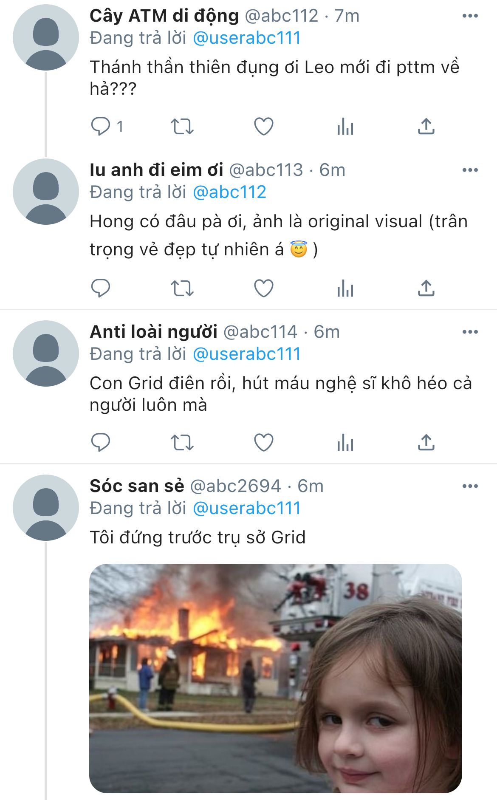
Task: Open more options for @abc112's tweet
Action: tap(470, 16)
